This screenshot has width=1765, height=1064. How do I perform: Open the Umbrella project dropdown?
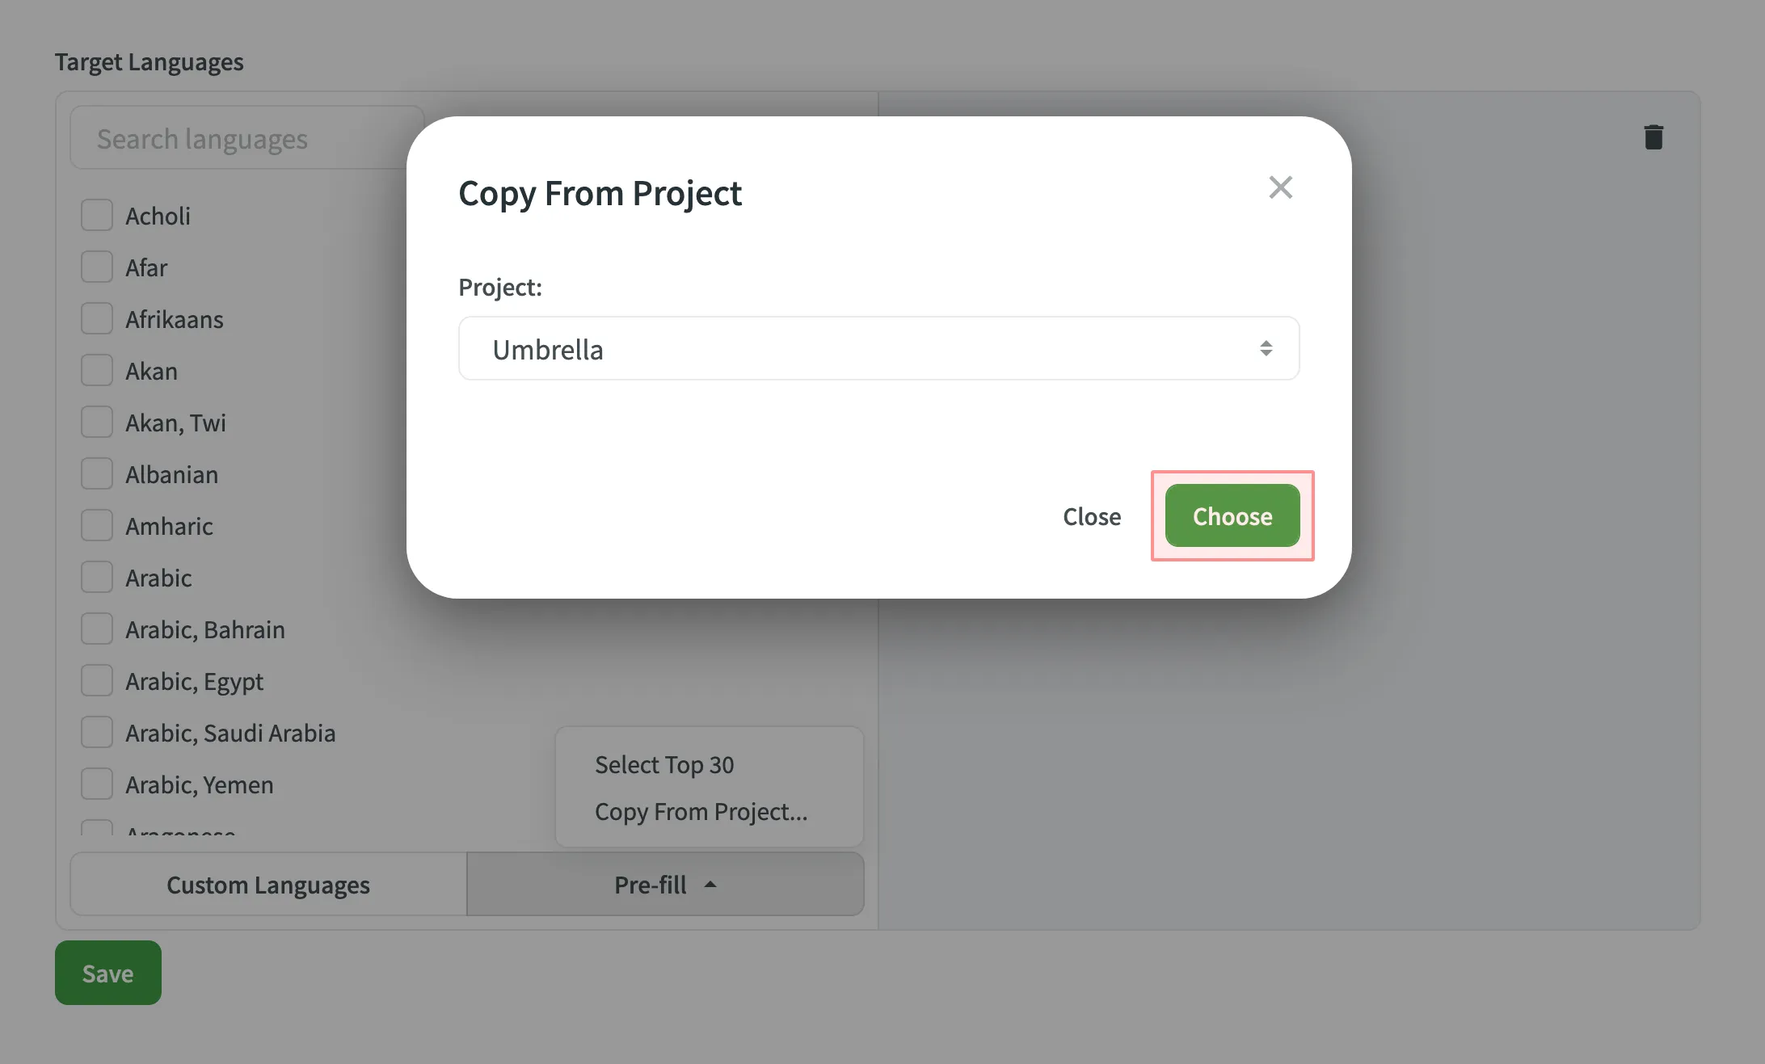[878, 348]
